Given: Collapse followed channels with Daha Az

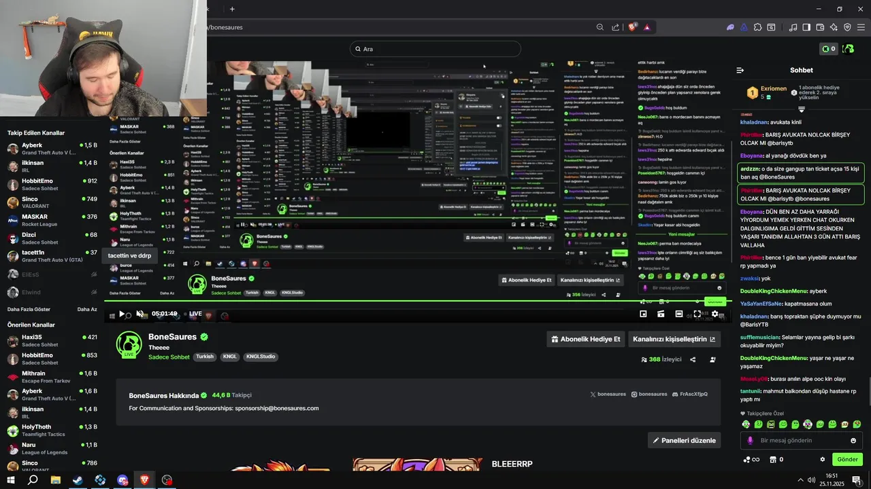Looking at the screenshot, I should [87, 309].
